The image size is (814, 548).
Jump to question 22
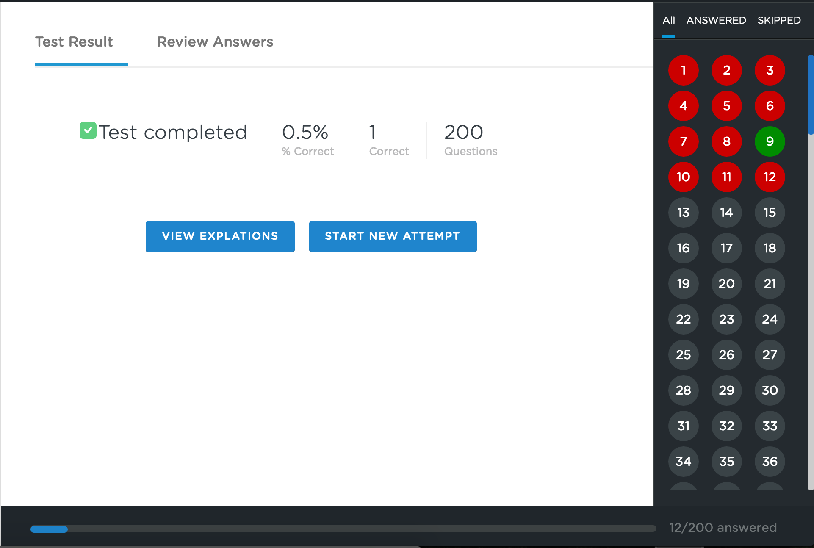coord(684,319)
